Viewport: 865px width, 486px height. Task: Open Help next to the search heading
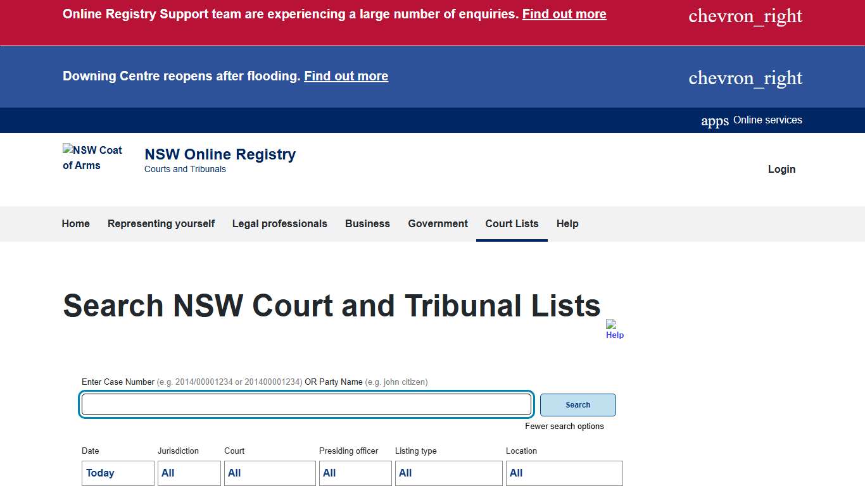614,328
